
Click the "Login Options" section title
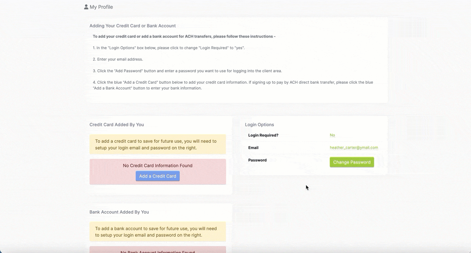260,125
